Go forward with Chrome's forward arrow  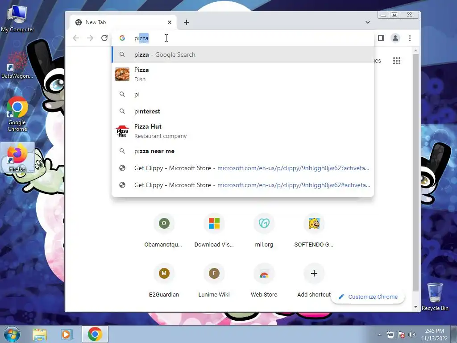pyautogui.click(x=90, y=38)
